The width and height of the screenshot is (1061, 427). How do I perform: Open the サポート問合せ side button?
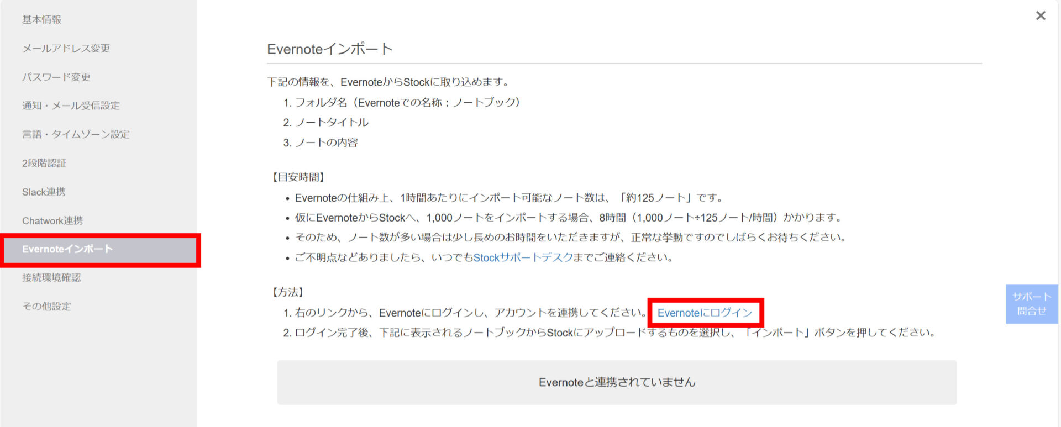(x=1032, y=304)
